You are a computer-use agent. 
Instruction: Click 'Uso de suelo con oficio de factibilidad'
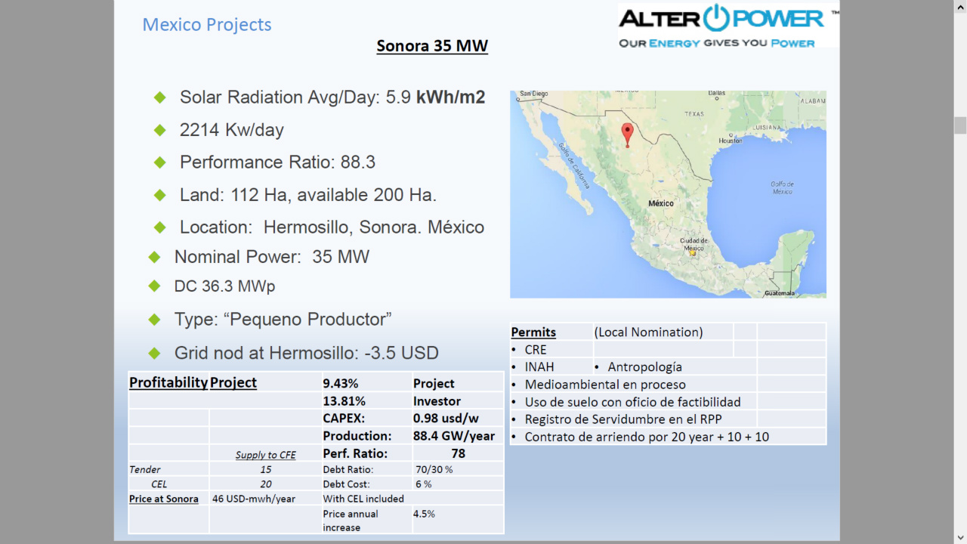point(633,402)
